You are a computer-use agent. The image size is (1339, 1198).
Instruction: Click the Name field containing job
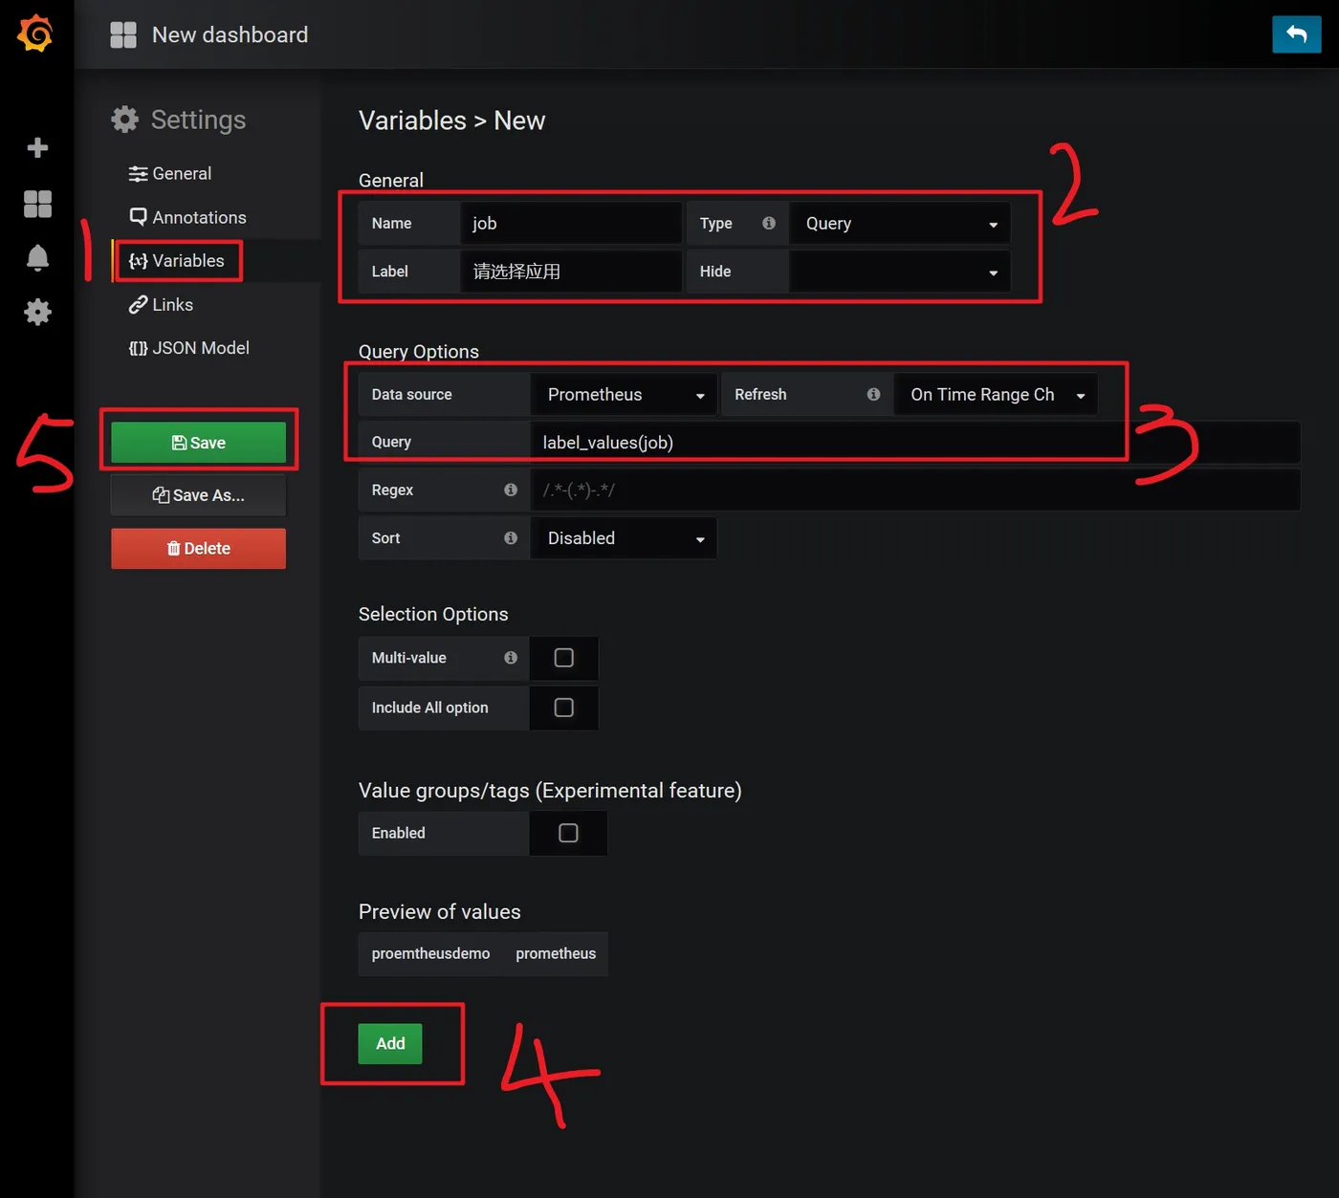pyautogui.click(x=571, y=223)
